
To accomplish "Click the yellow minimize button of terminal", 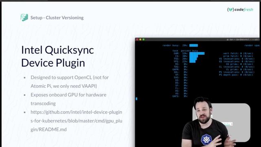I will click(140, 40).
